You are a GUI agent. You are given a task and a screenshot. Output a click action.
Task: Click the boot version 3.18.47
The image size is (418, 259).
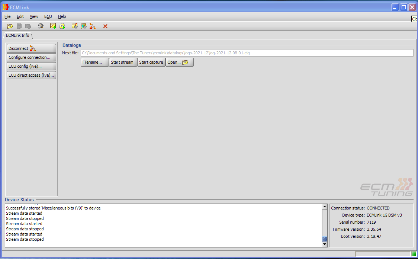click(x=374, y=236)
